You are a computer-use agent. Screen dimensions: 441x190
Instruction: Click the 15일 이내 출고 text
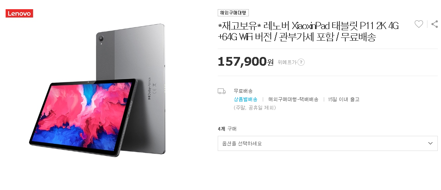coord(344,99)
